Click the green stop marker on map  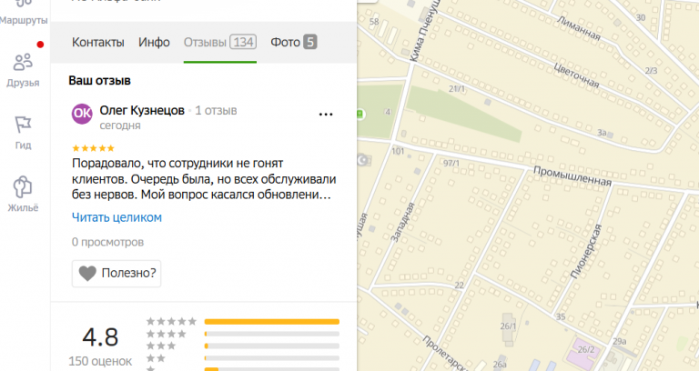(360, 114)
